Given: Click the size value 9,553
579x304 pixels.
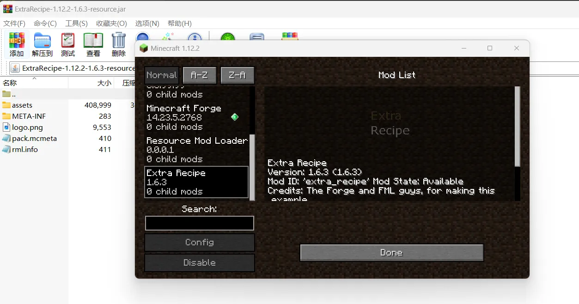Looking at the screenshot, I should (x=102, y=127).
